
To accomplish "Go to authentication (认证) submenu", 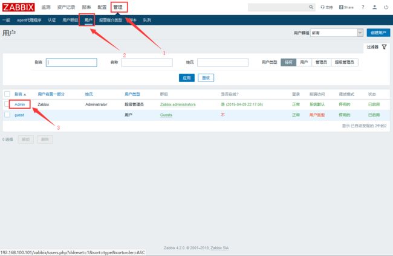I will tap(52, 20).
